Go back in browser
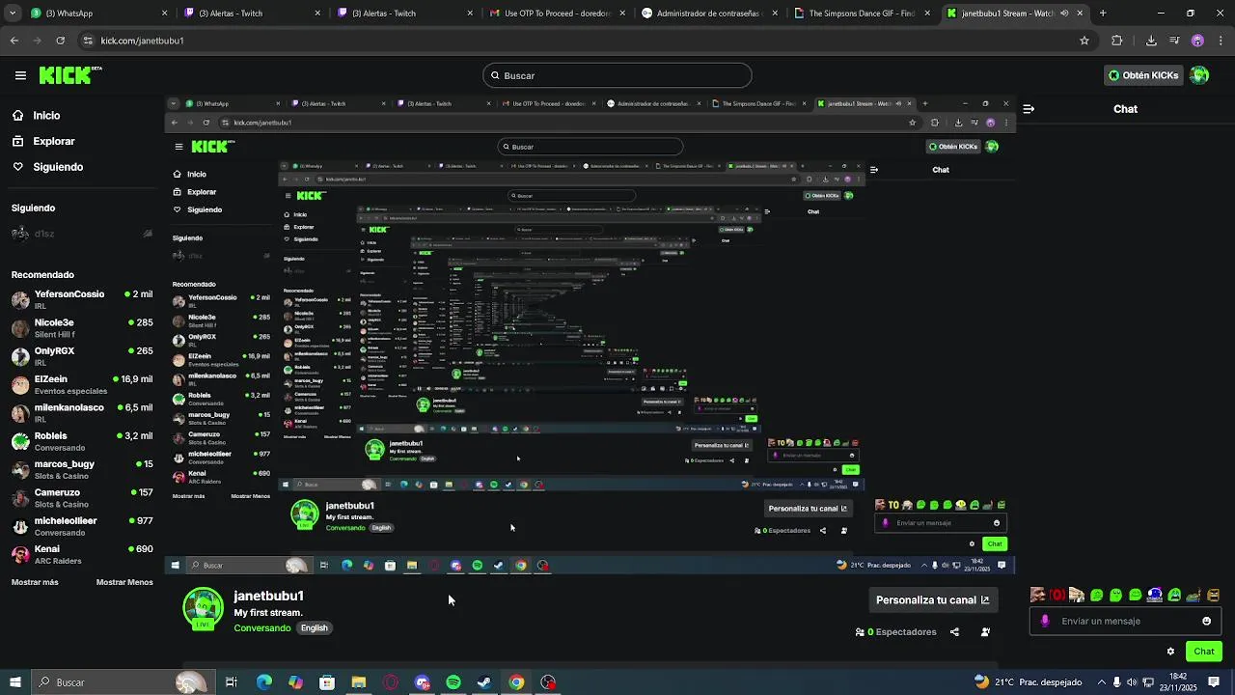 pos(14,41)
